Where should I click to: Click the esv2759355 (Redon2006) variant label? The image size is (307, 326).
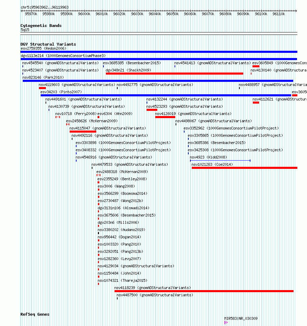point(43,48)
